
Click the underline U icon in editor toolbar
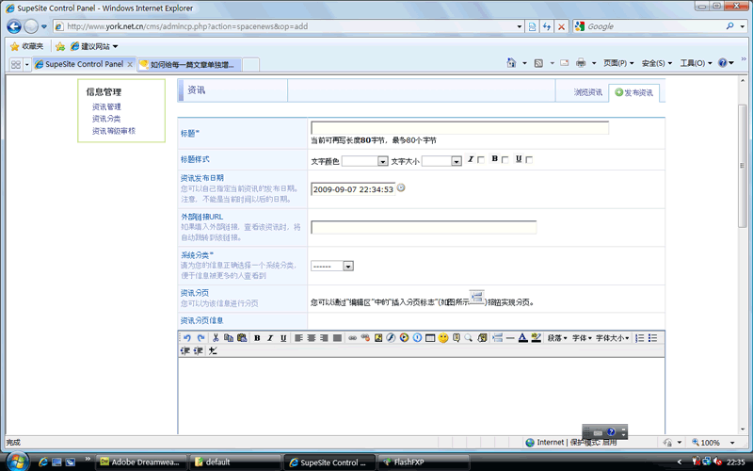click(283, 337)
